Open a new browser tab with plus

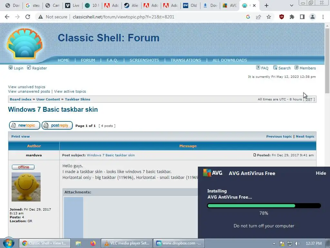click(x=267, y=5)
